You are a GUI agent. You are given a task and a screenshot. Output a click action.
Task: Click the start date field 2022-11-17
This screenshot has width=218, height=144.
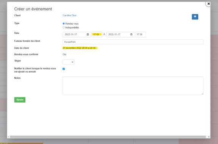coord(77,34)
